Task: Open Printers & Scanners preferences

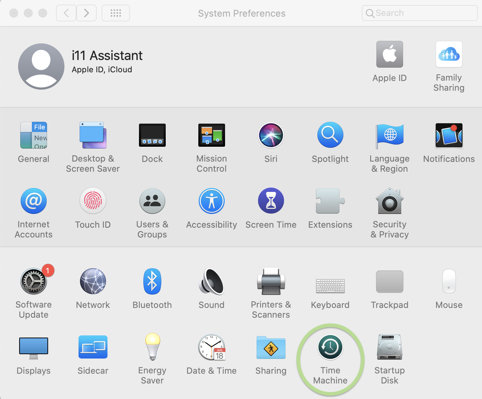Action: tap(271, 281)
